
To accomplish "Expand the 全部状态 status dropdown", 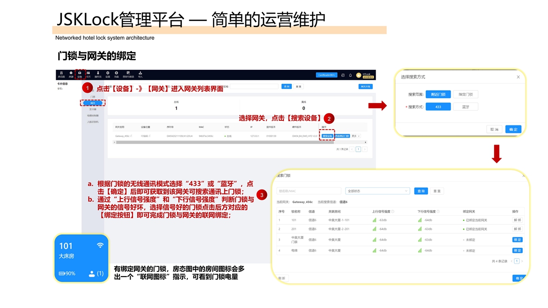I will click(377, 191).
